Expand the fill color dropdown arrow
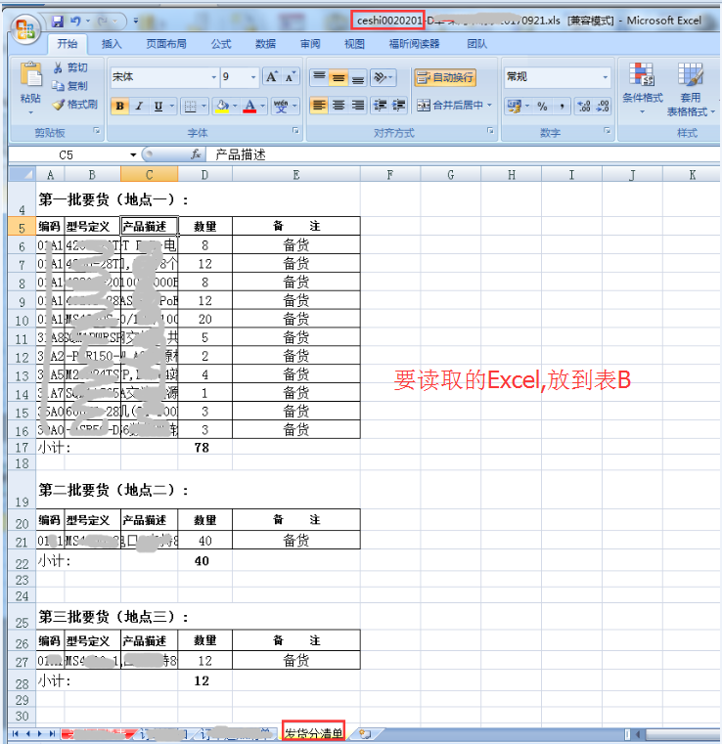Screen dimensions: 722x744 coord(235,107)
